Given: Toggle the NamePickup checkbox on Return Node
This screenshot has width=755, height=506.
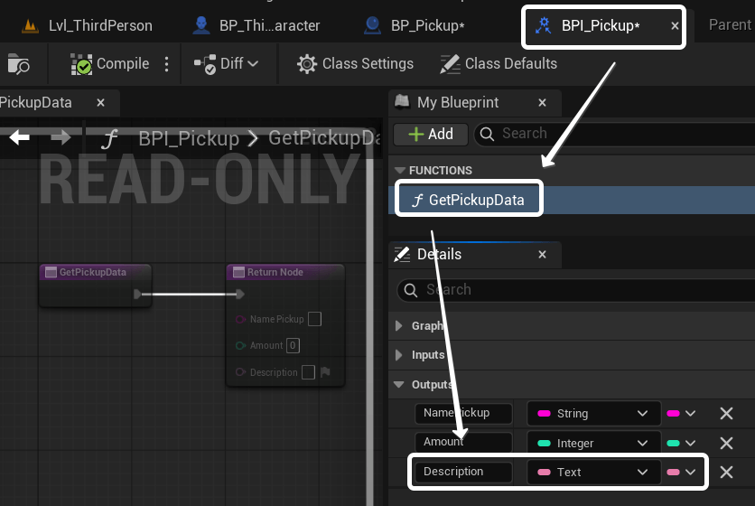Looking at the screenshot, I should [x=314, y=319].
